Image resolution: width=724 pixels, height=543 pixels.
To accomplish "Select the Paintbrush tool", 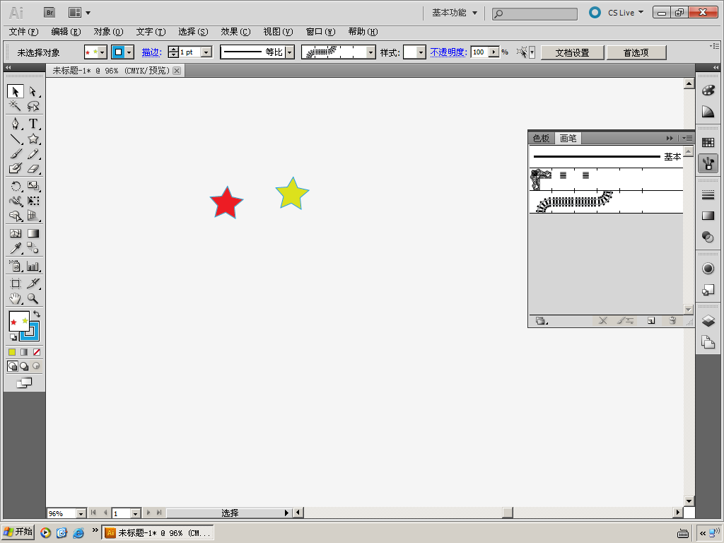I will coord(16,153).
